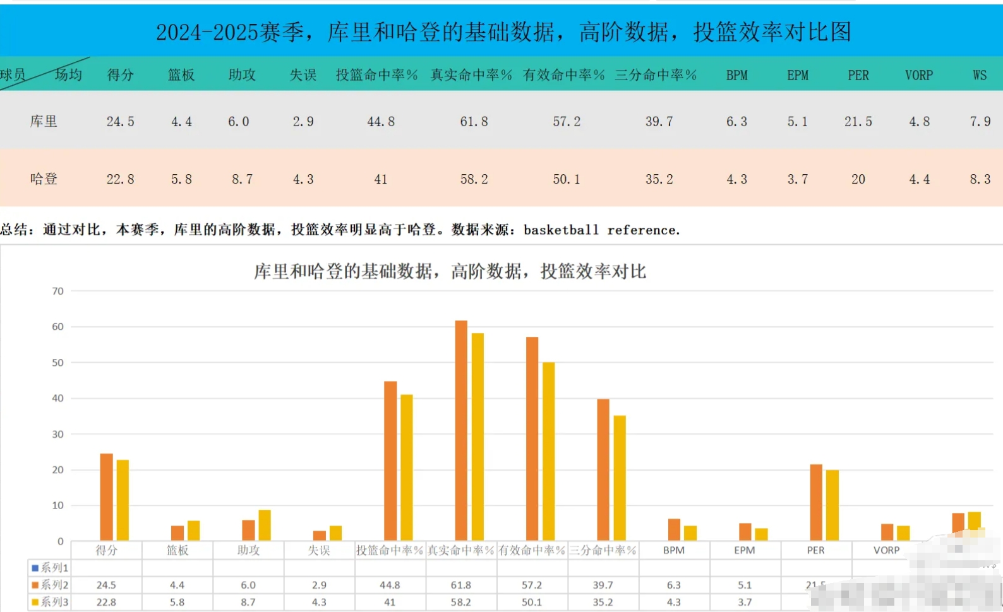Select the '得分' header in the top table
Screen dimensions: 1003x612
click(x=121, y=74)
